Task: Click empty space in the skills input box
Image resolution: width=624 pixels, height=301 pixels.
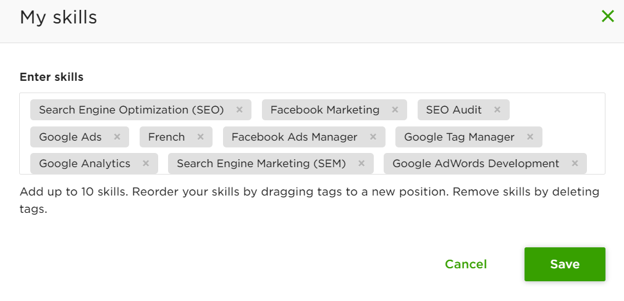Action: (x=562, y=111)
